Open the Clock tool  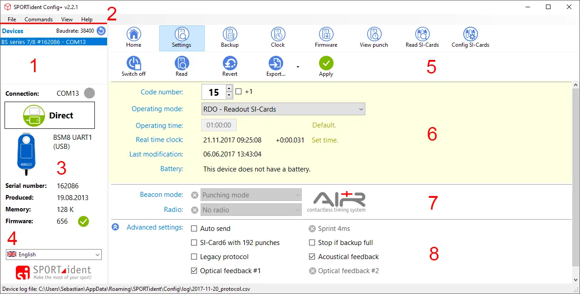278,34
